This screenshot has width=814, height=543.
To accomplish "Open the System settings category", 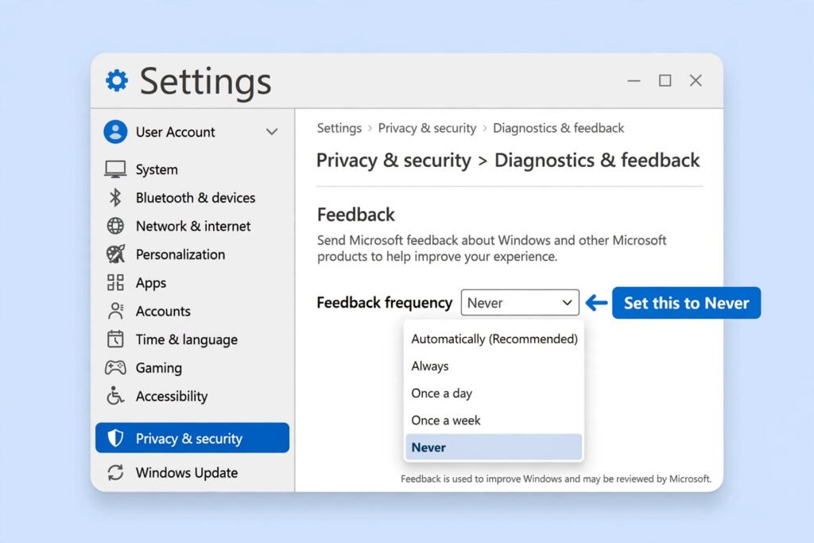I will 157,170.
